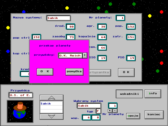Click the gray OK button on the planet panel
Screen dimensions: 168x126
(x=126, y=72)
